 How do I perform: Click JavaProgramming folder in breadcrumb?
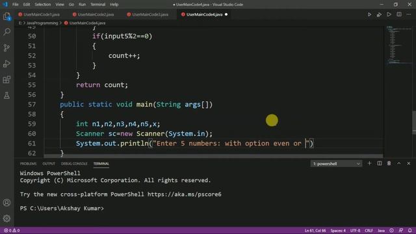(42, 23)
